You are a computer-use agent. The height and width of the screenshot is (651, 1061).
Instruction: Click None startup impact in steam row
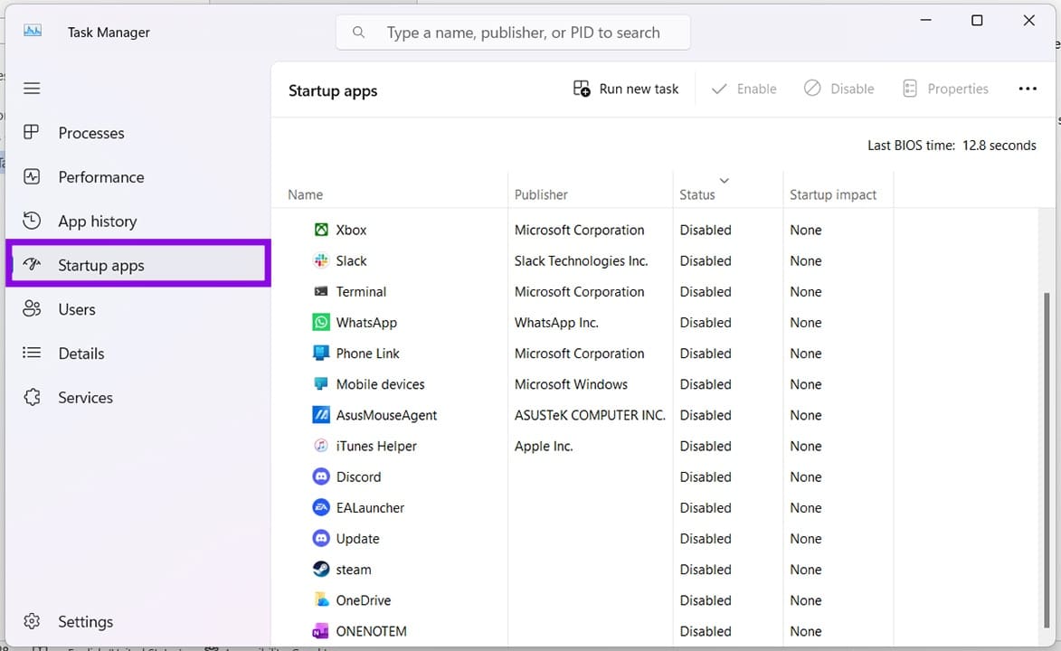(x=805, y=570)
